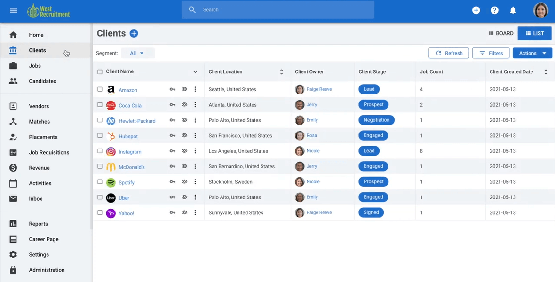Check the select-all checkbox in header

coord(100,72)
